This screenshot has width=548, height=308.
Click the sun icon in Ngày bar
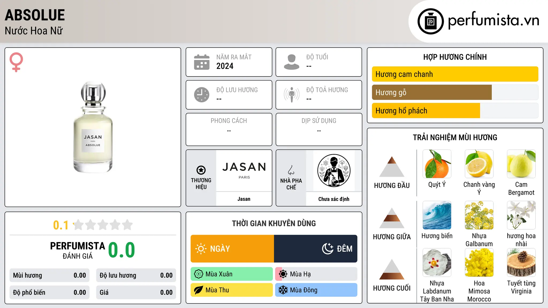(x=201, y=249)
